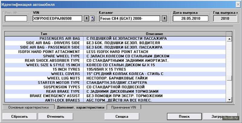The width and height of the screenshot is (242, 123).
Task: Click description СТАНДАРТН.ЭЛ/ДВИГ.СТАРТЕРА
Action: click(x=117, y=83)
